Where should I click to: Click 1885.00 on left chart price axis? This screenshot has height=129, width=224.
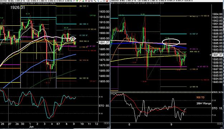click(104, 49)
